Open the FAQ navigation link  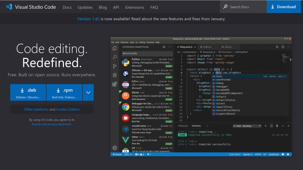(154, 7)
